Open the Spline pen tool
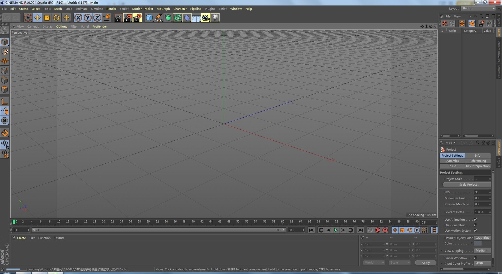The height and width of the screenshot is (274, 502). (x=159, y=18)
